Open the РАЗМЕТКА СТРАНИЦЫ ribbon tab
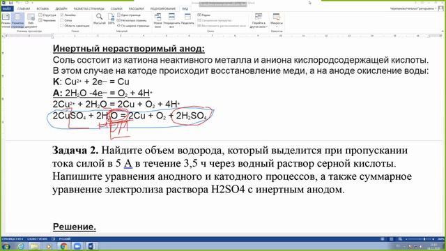Screen dimensions: 446x251 point(89,9)
